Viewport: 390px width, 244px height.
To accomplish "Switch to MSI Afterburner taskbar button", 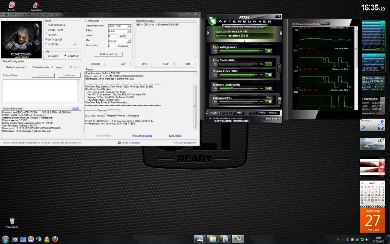I will (238, 239).
